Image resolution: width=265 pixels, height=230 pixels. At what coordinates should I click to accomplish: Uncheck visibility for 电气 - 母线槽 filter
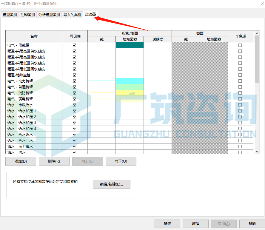tap(74, 45)
